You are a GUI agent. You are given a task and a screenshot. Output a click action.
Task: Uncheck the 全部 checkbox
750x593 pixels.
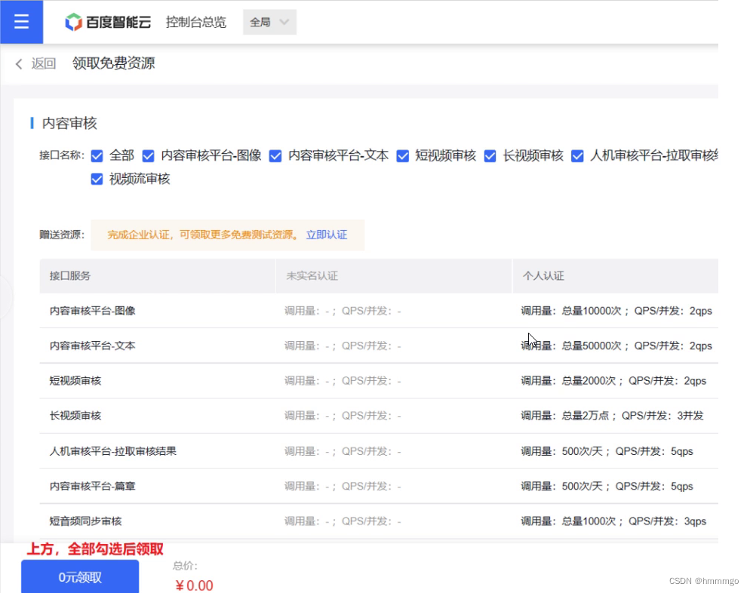pyautogui.click(x=97, y=156)
